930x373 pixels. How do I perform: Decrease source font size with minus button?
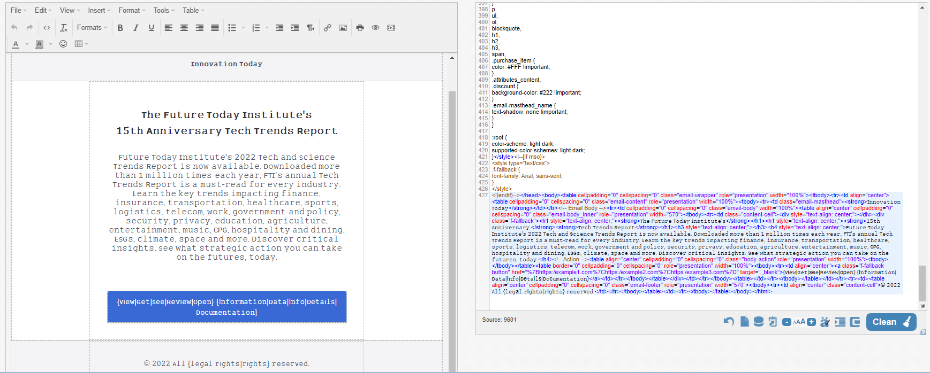(x=787, y=322)
